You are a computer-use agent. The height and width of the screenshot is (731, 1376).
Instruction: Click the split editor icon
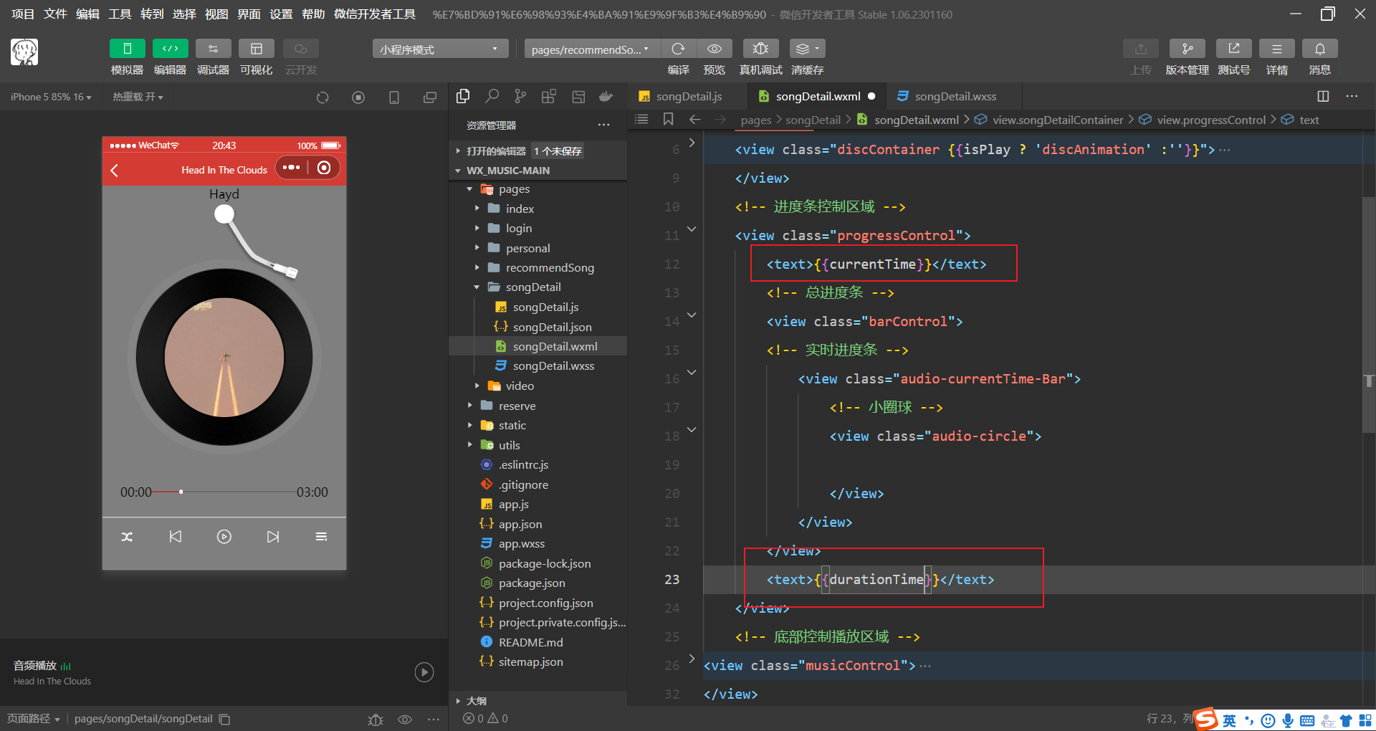(1323, 96)
